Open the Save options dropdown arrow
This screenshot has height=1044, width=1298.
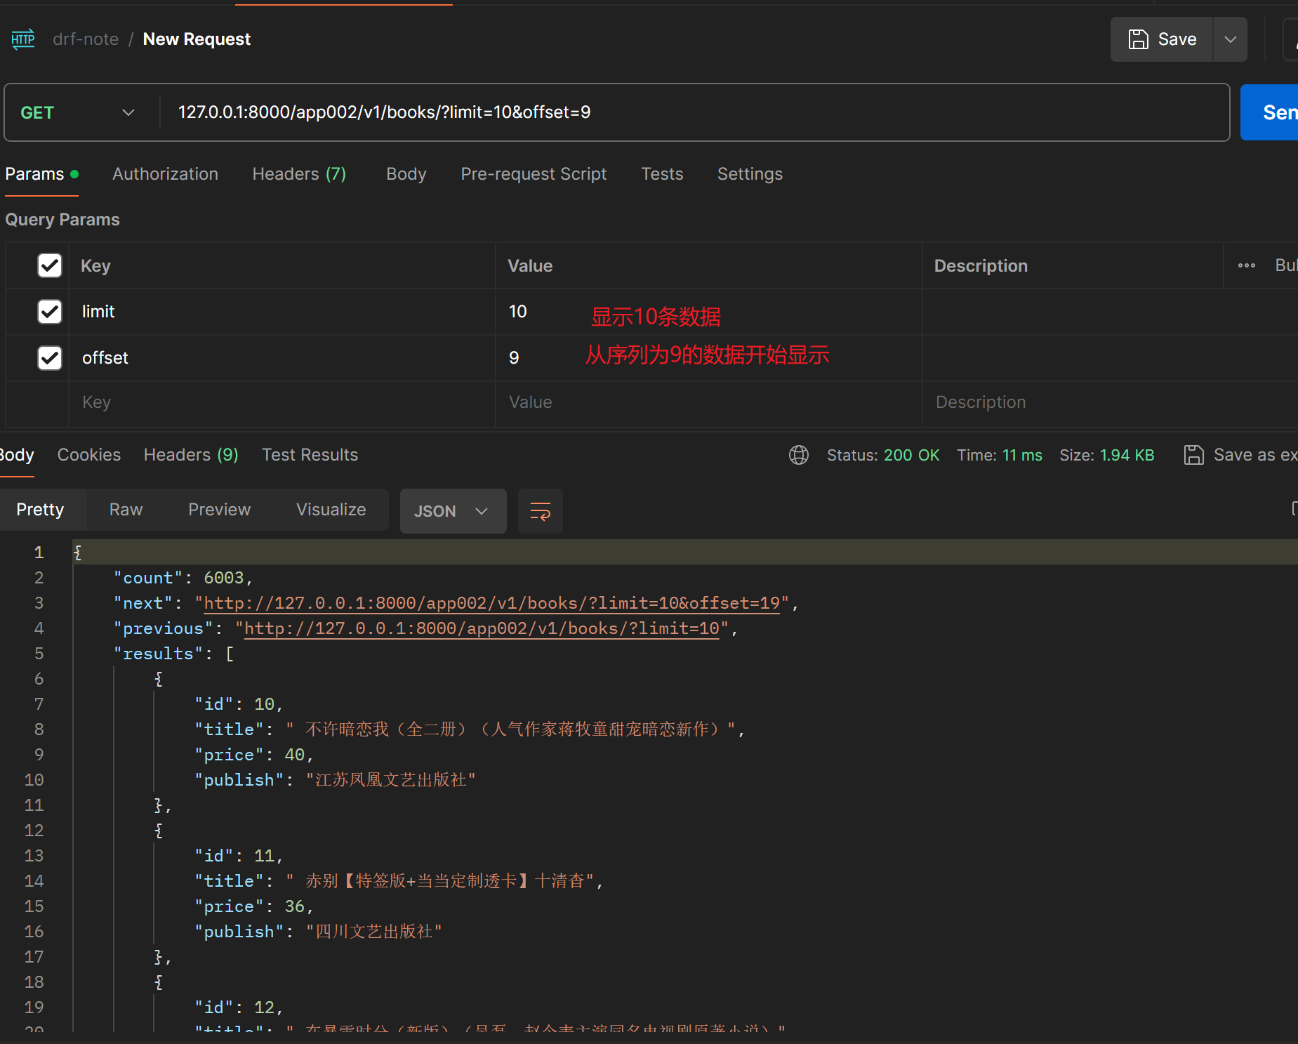[1230, 39]
